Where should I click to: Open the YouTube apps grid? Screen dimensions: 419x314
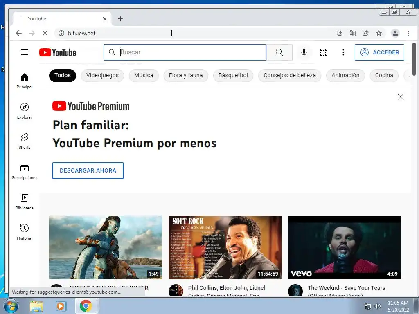click(x=324, y=52)
